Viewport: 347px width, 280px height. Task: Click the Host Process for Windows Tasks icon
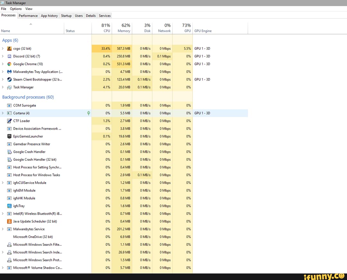(x=9, y=175)
